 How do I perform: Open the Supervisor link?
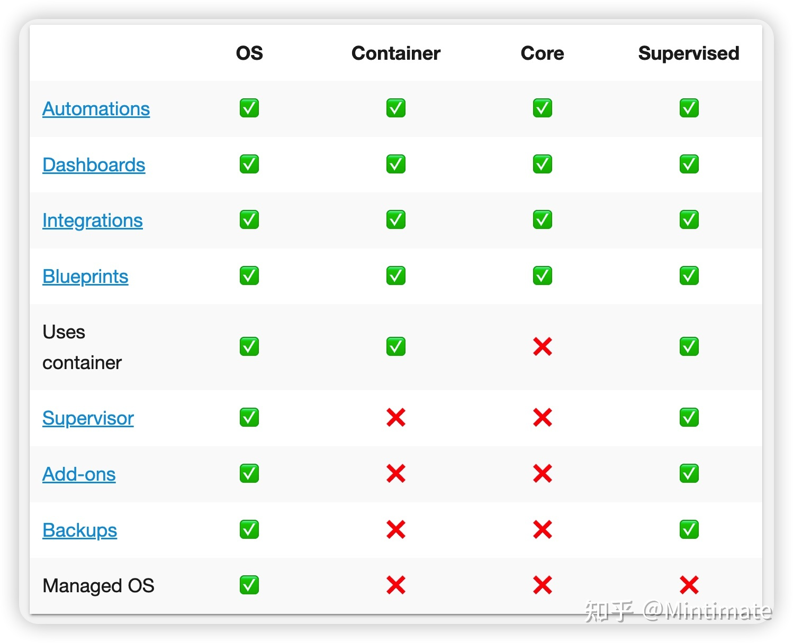88,418
